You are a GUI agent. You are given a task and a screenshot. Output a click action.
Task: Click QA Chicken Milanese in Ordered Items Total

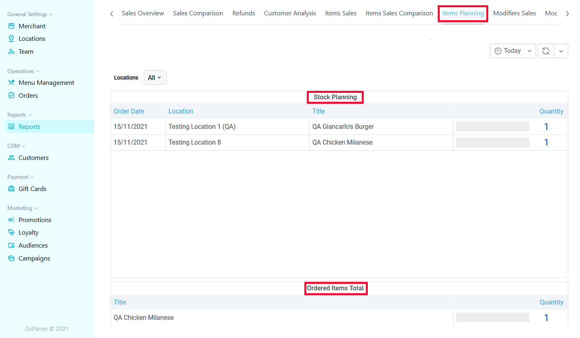coord(143,317)
